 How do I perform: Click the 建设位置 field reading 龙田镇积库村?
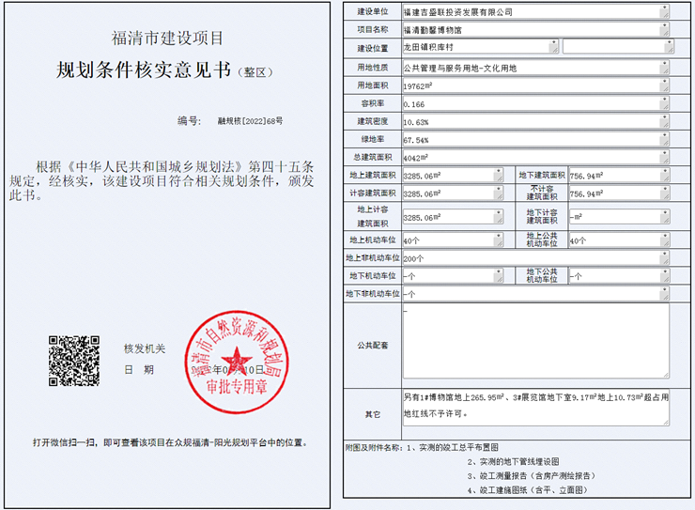coord(480,47)
